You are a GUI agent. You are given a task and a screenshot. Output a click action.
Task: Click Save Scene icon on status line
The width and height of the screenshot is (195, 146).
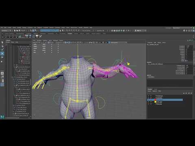coord(19,31)
